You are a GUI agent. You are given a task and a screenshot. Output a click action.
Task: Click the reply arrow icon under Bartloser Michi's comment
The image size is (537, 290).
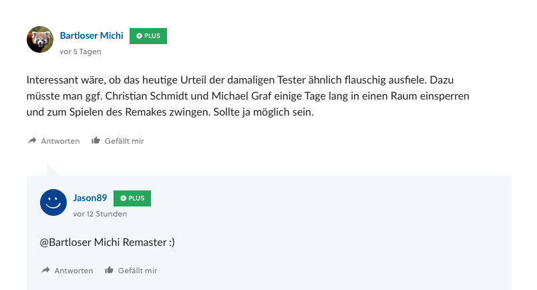[32, 140]
